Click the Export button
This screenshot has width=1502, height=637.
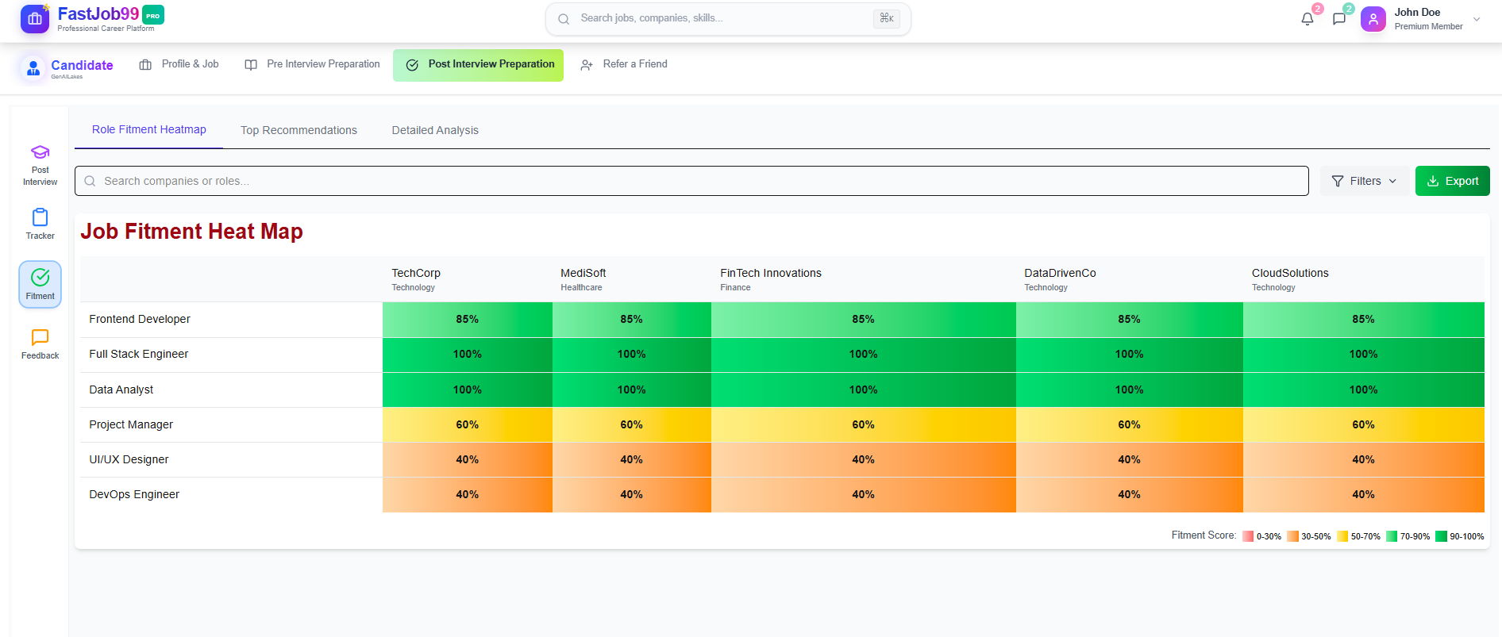coord(1452,181)
